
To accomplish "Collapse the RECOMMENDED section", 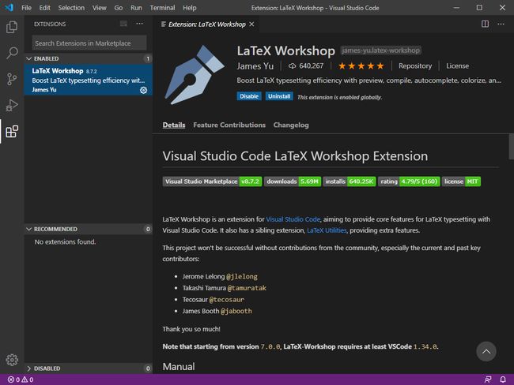I will (x=89, y=229).
